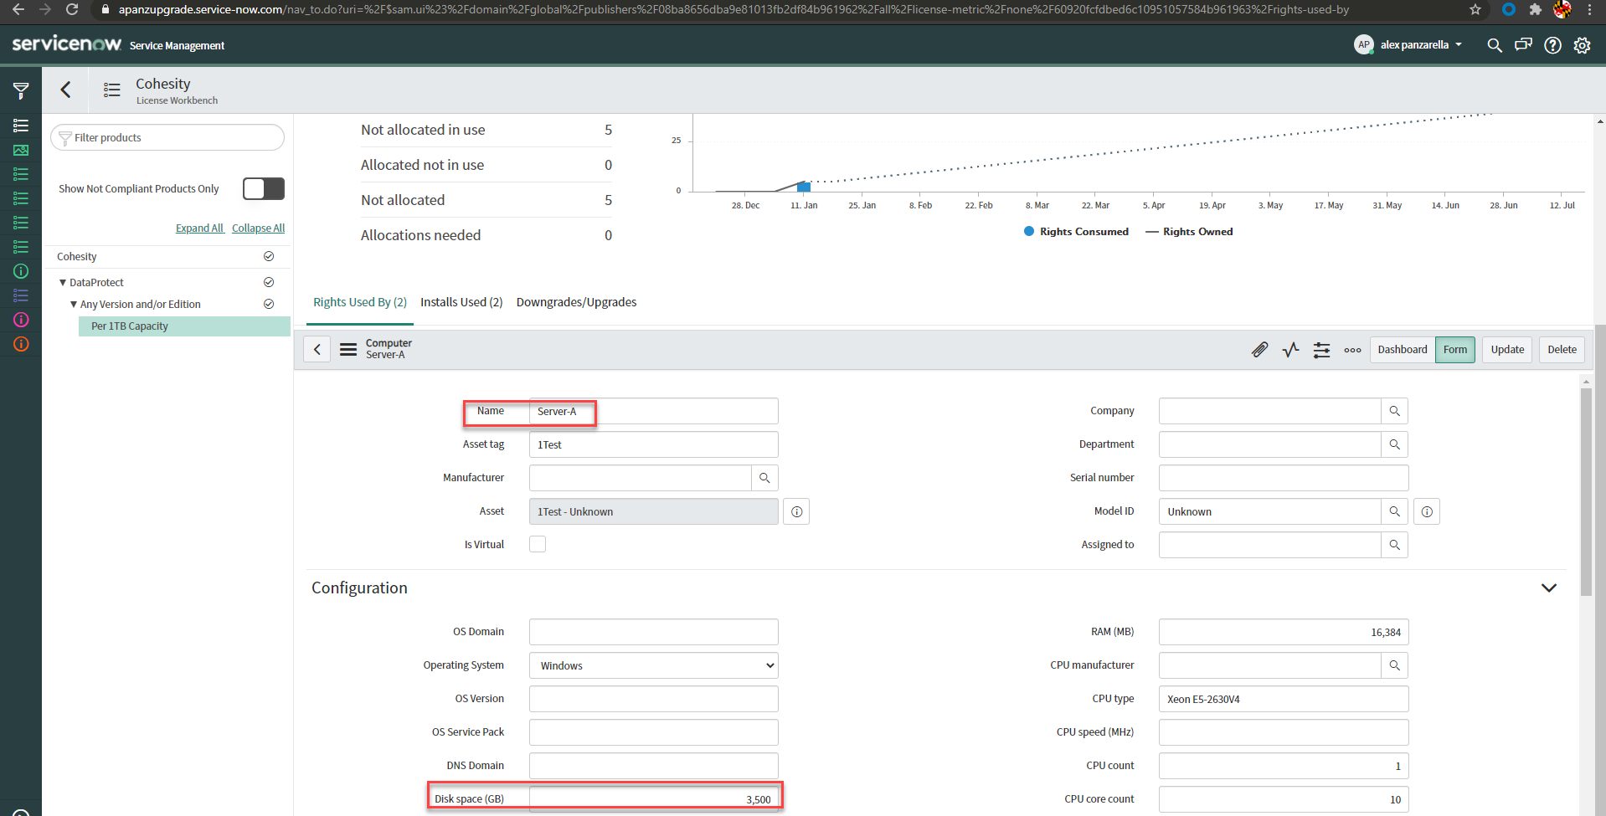
Task: Open the Computer form hamburger context menu
Action: [x=348, y=349]
